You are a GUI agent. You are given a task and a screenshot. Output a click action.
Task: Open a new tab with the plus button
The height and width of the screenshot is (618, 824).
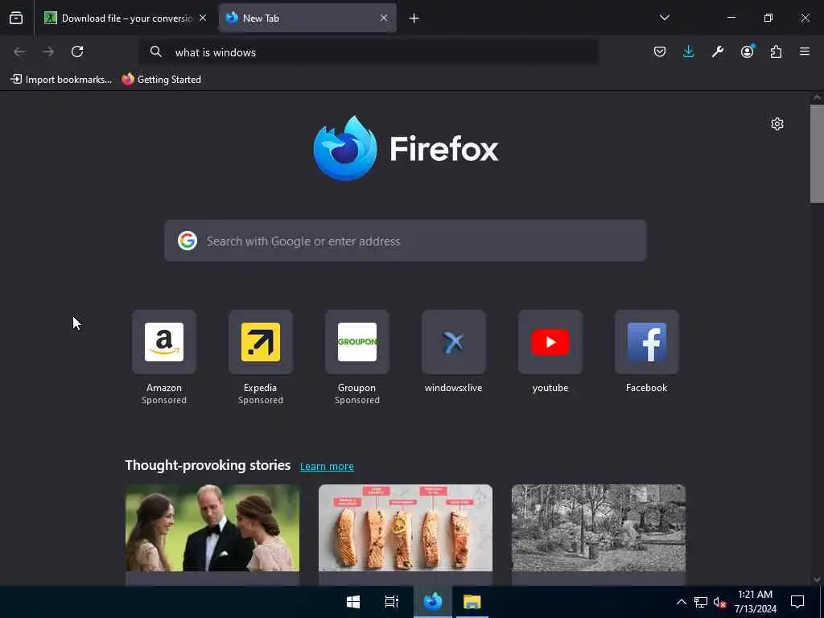414,19
